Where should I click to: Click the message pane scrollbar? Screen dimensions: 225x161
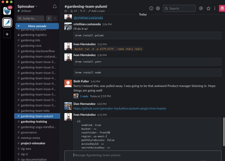pos(224,132)
